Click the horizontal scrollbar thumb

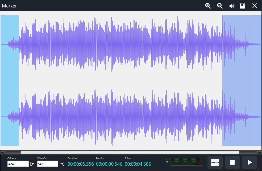coord(130,153)
